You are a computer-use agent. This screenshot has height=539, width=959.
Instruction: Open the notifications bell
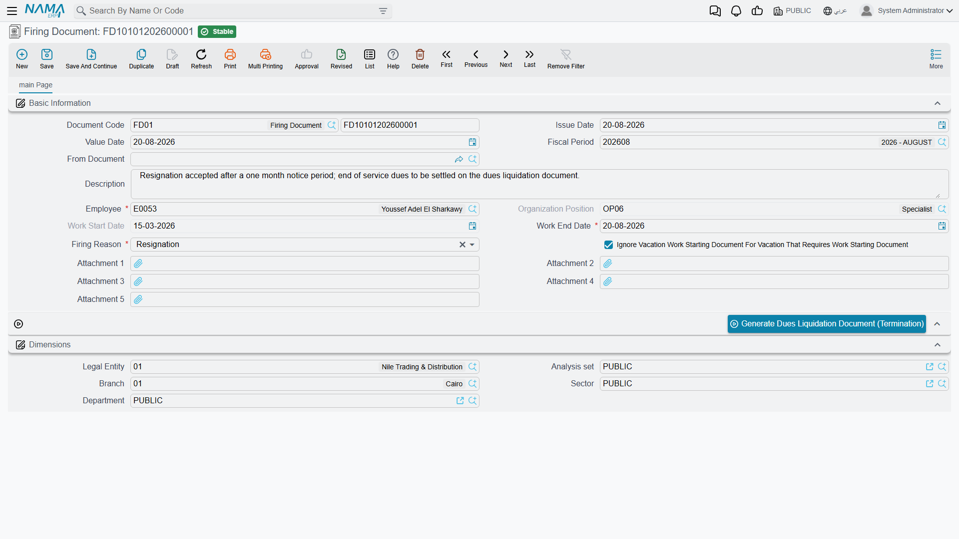click(736, 10)
